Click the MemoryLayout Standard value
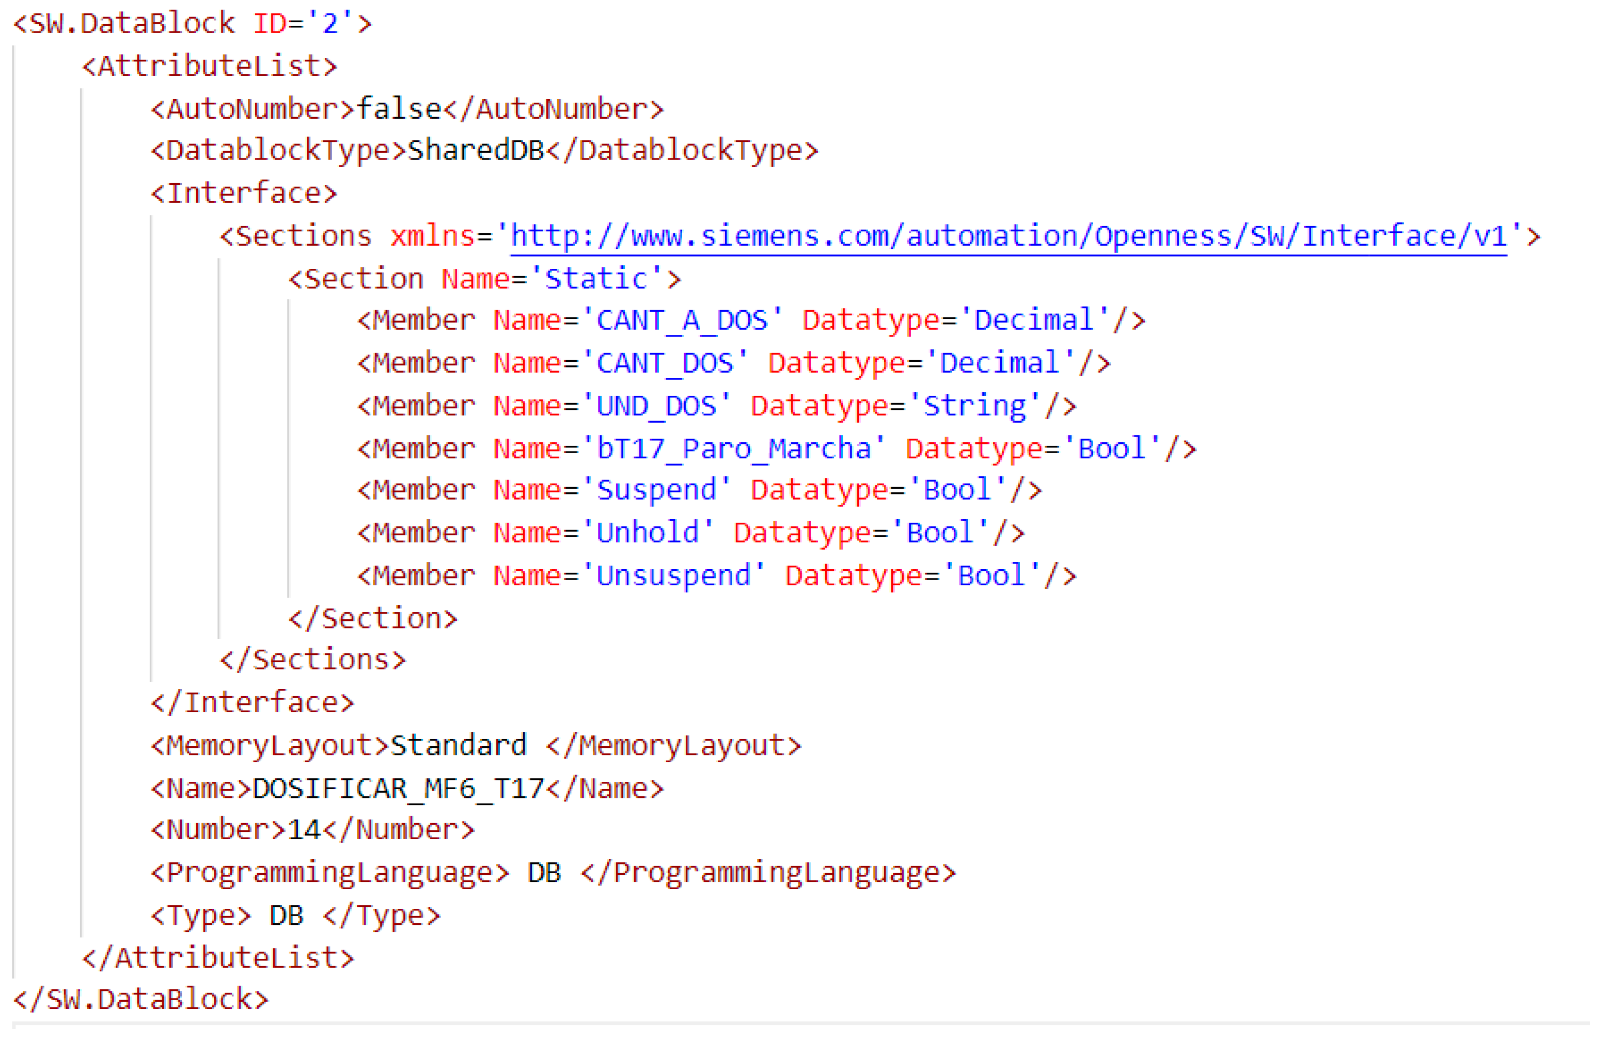Image resolution: width=1607 pixels, height=1043 pixels. coord(458,746)
